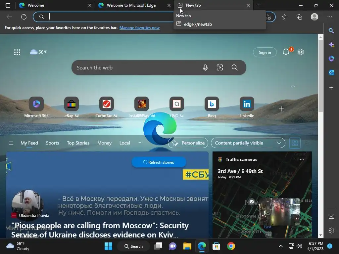
Task: Launch Google Chrome from taskbar
Action: coord(231,246)
